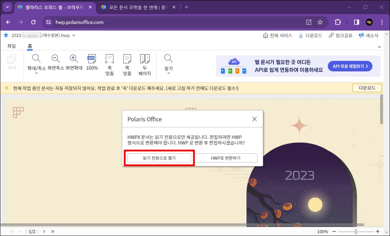Click the 다운로드 button in the yellow banner
The width and height of the screenshot is (390, 236).
point(367,88)
